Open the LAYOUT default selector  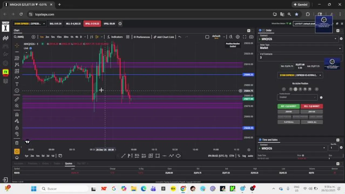click(304, 24)
